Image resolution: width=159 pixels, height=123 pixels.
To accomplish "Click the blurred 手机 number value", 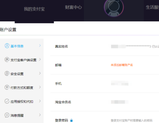I will click(x=120, y=83).
